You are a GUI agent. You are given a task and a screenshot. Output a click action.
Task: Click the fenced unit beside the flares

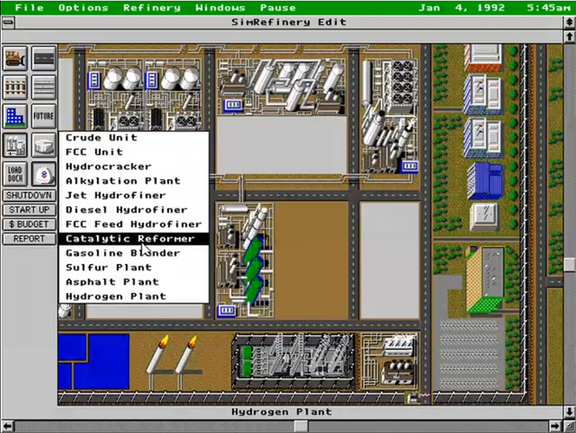pos(294,361)
